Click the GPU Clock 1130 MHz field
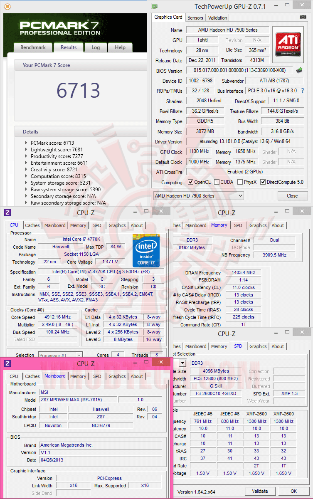 (x=199, y=152)
